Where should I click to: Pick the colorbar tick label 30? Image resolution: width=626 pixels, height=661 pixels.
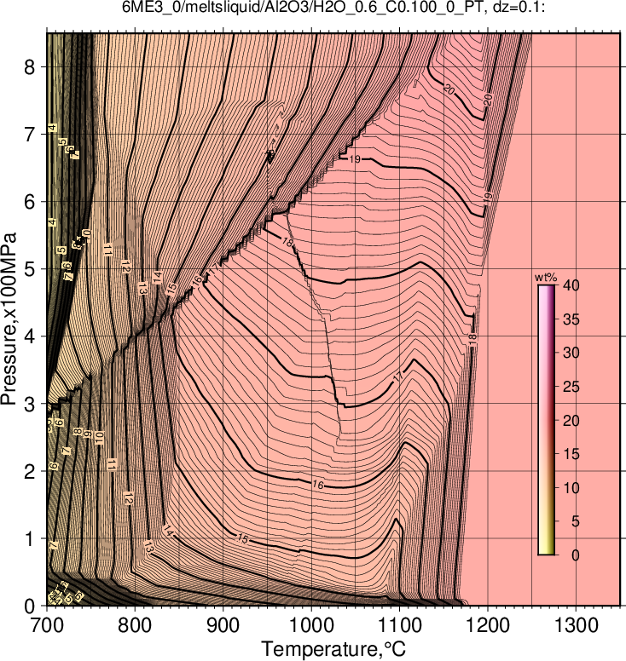pos(571,353)
